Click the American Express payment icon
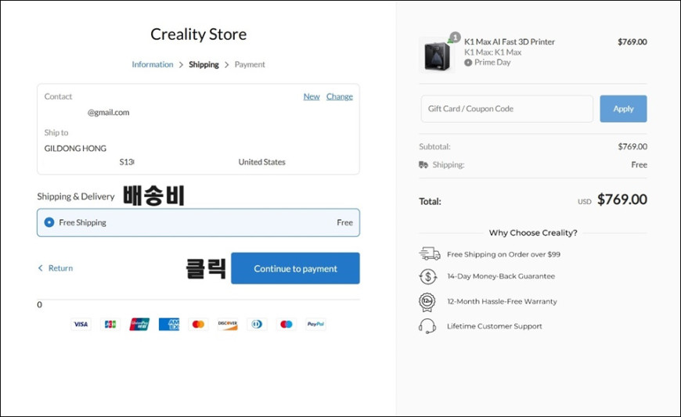This screenshot has height=417, width=681. [x=169, y=324]
